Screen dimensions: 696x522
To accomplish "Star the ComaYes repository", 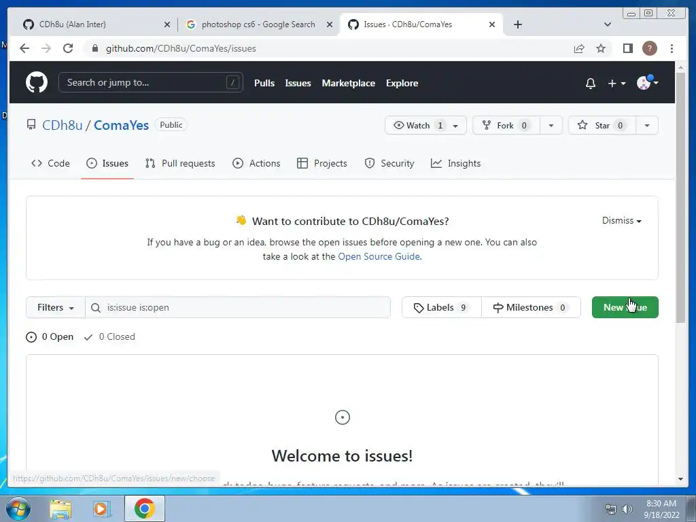I will [x=602, y=125].
